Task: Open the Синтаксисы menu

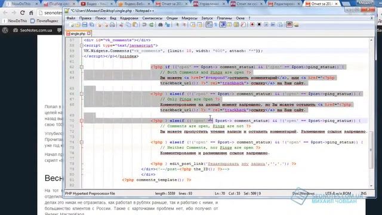Action: pyautogui.click(x=152, y=19)
